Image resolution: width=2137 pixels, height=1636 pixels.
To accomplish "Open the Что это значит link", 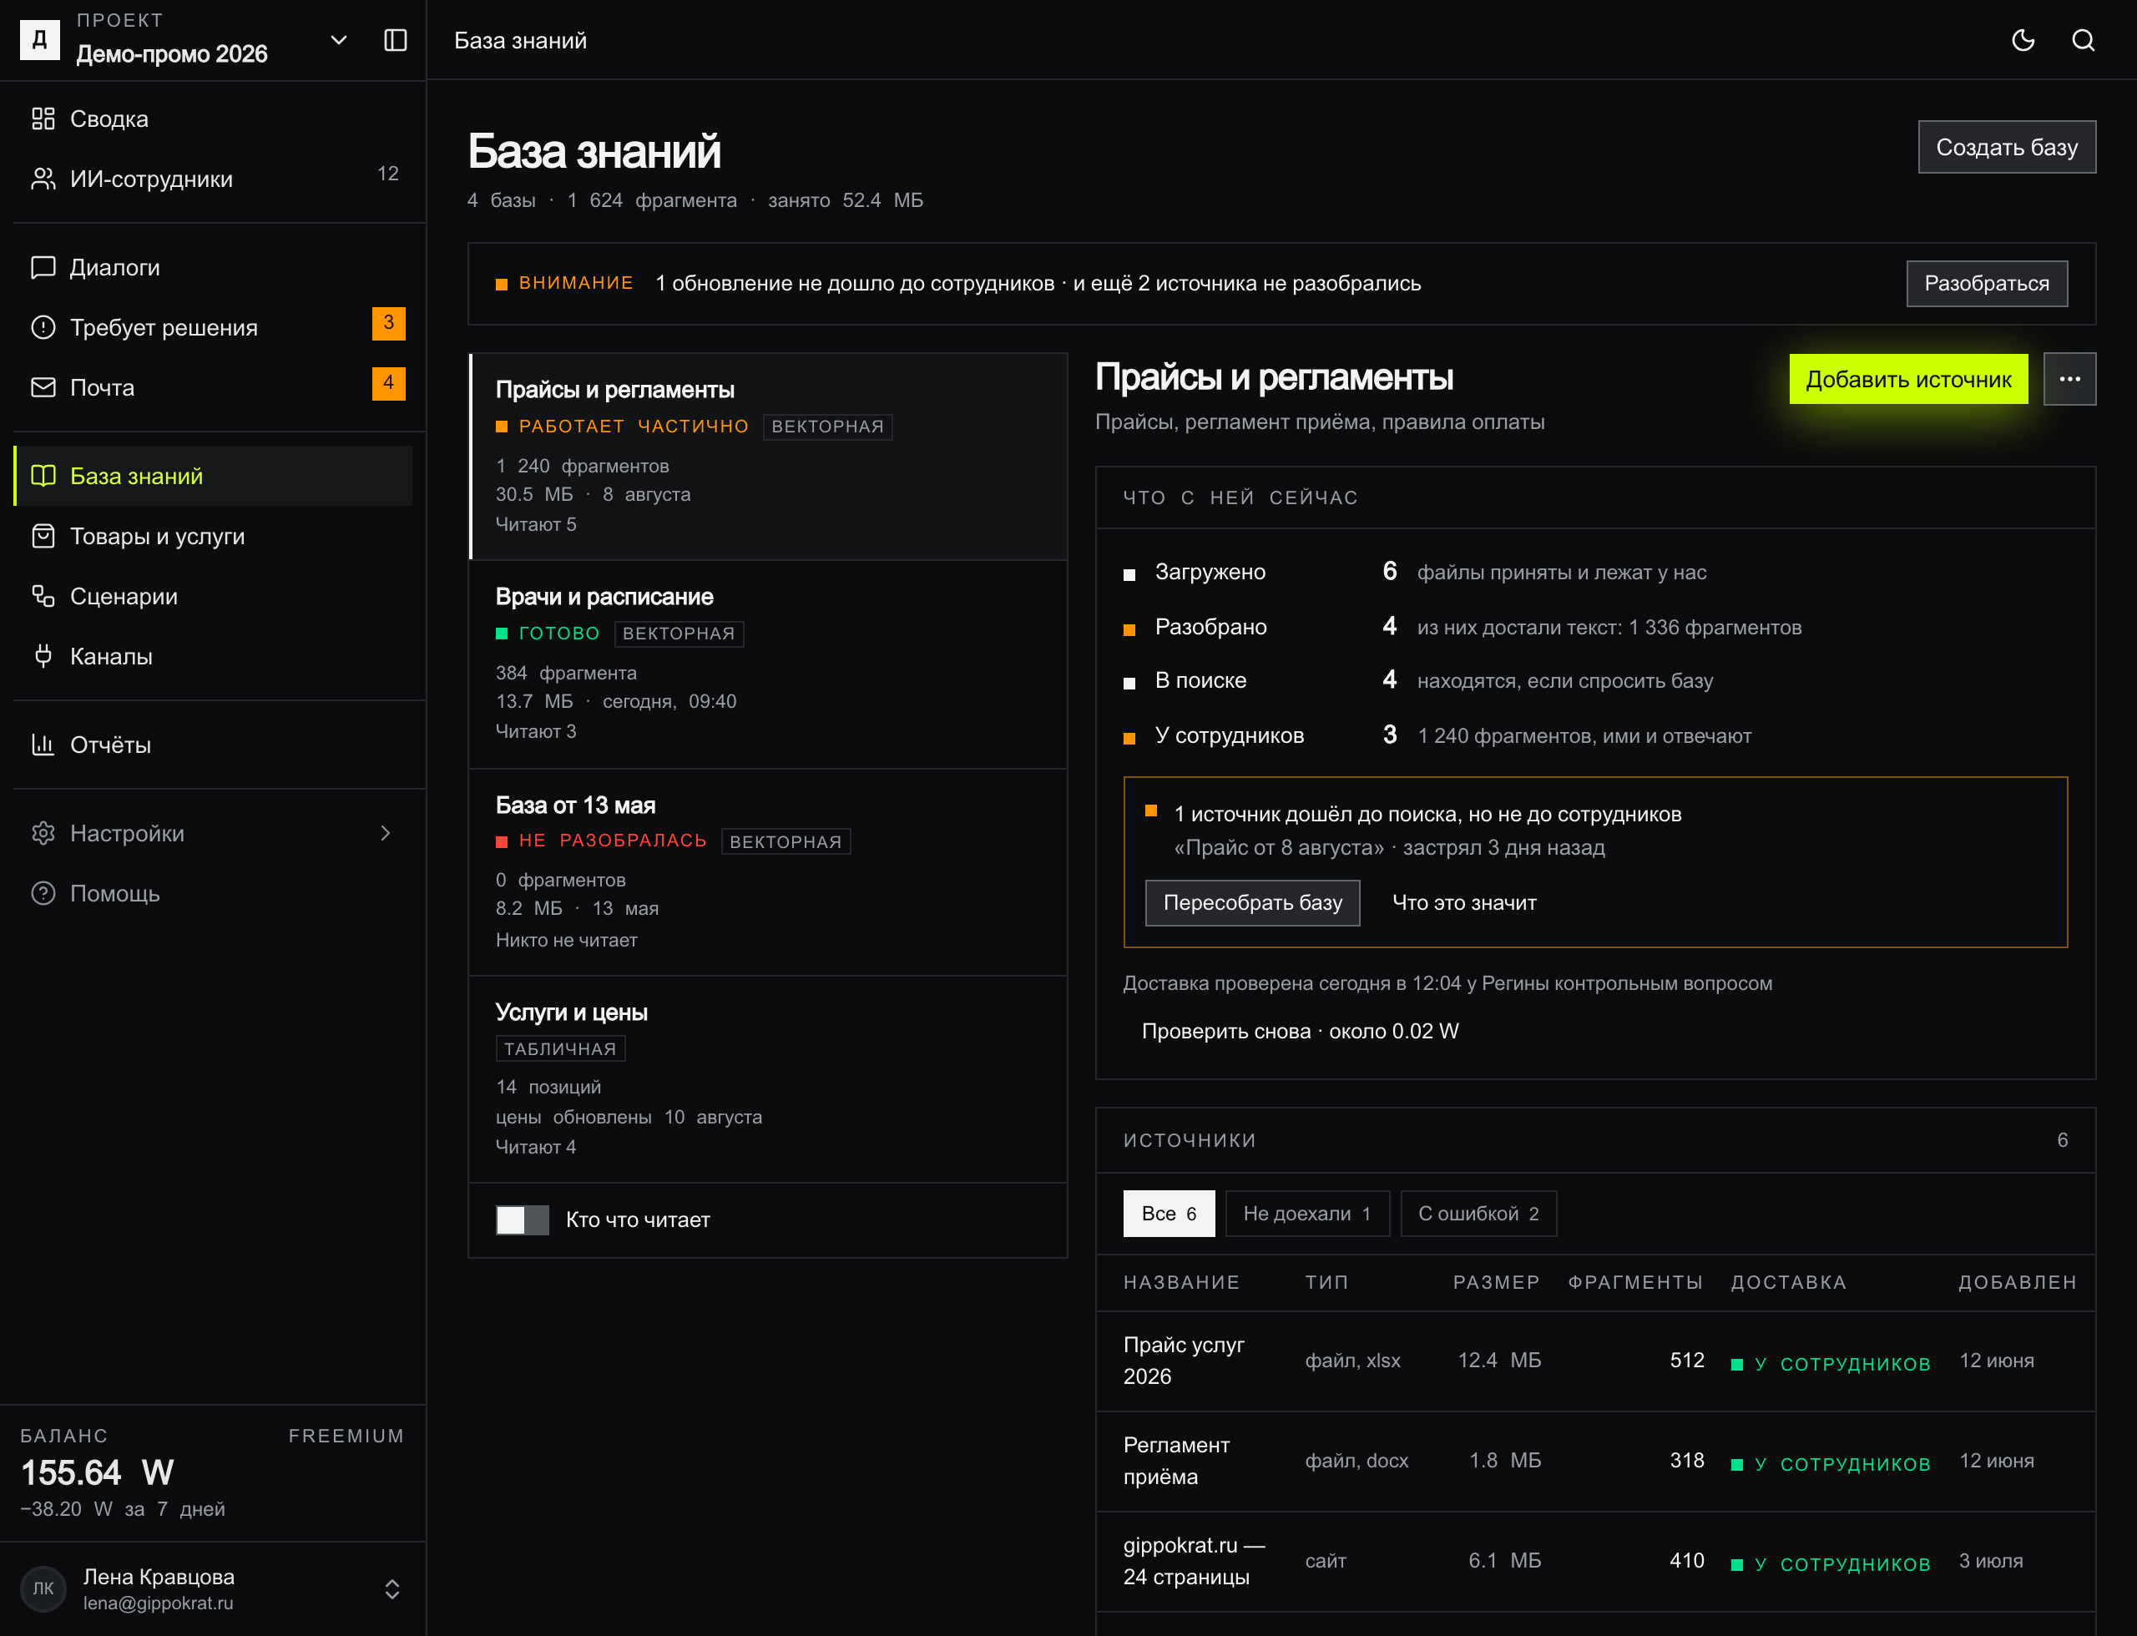I will click(x=1464, y=903).
